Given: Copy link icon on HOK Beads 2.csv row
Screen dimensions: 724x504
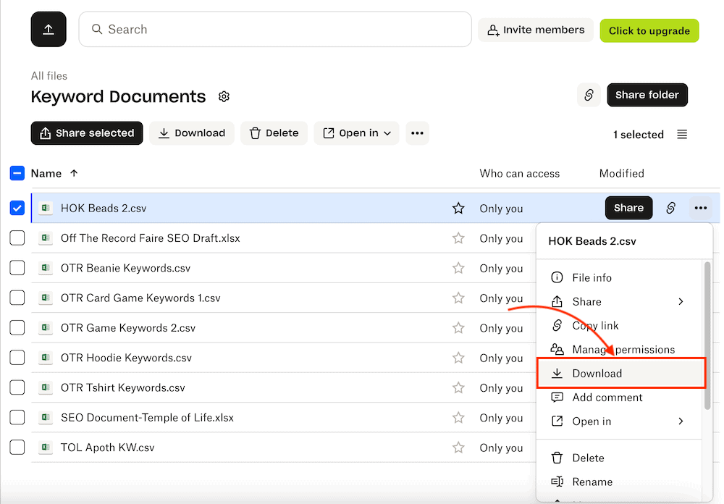Looking at the screenshot, I should click(671, 208).
